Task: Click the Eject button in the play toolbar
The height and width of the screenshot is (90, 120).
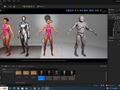Action: [31, 6]
